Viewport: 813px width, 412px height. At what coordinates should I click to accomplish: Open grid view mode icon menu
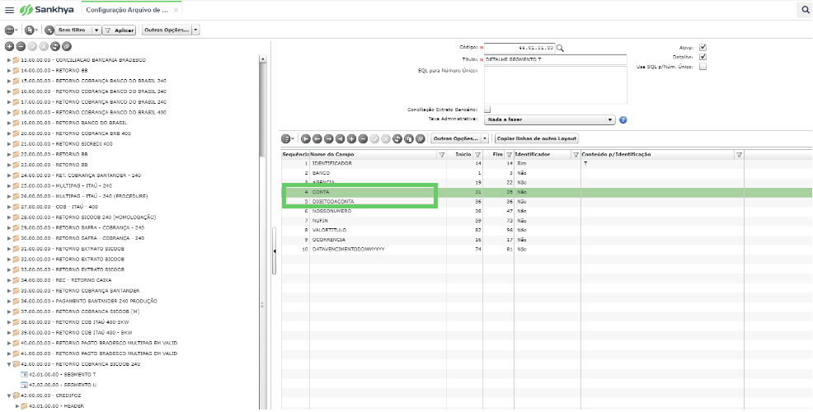point(288,139)
